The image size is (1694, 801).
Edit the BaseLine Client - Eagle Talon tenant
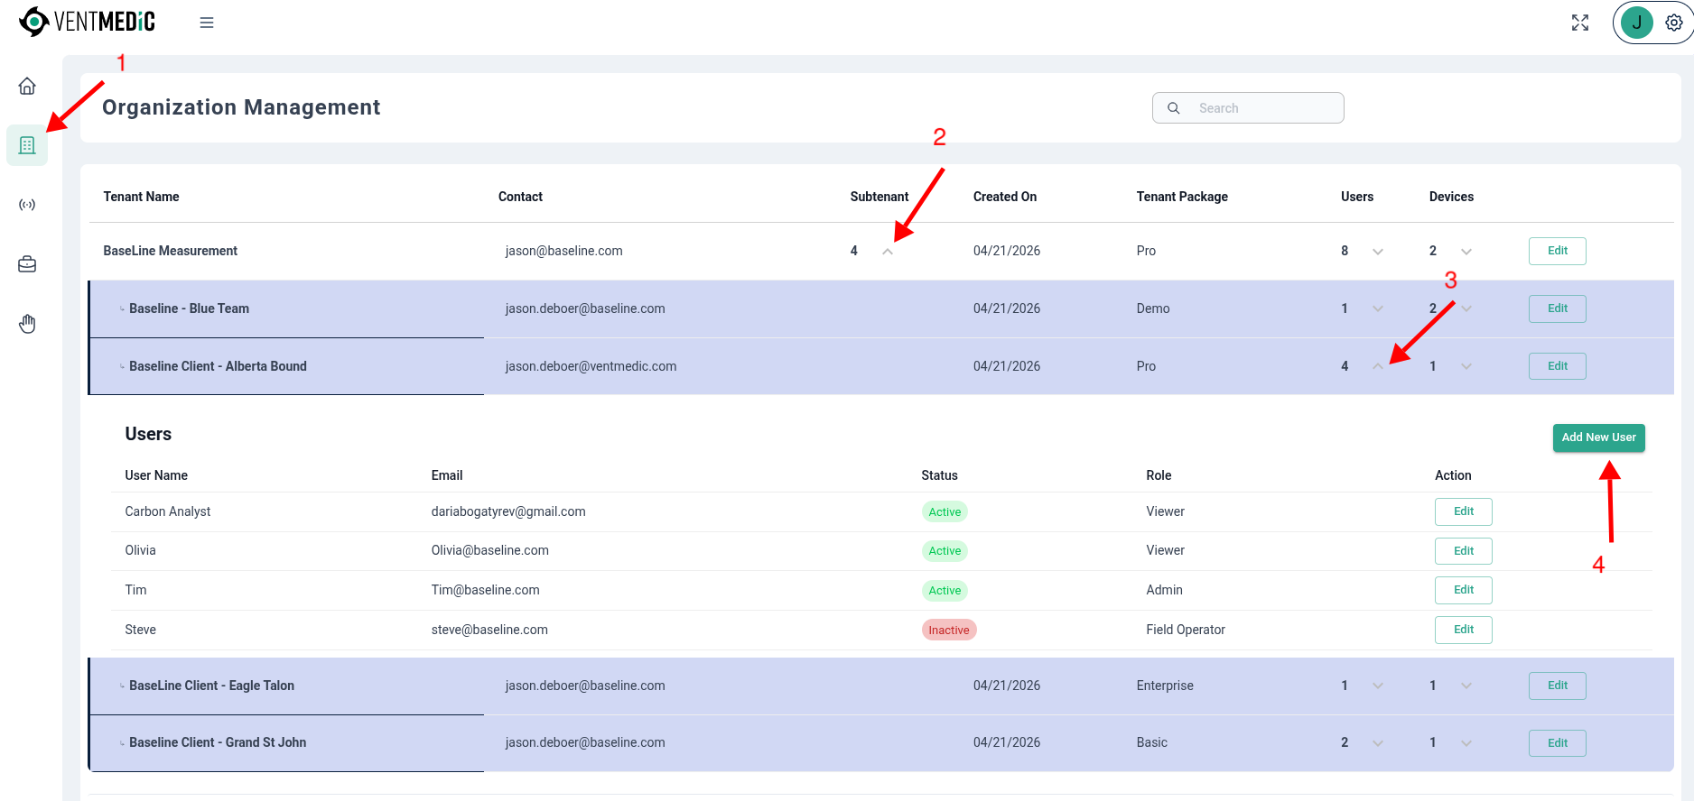coord(1557,686)
